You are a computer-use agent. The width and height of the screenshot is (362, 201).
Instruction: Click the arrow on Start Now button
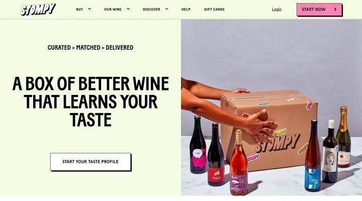pos(335,10)
